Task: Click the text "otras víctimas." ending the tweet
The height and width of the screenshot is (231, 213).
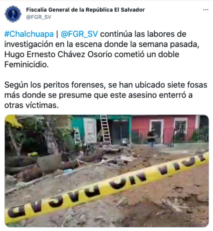Action: pyautogui.click(x=31, y=105)
